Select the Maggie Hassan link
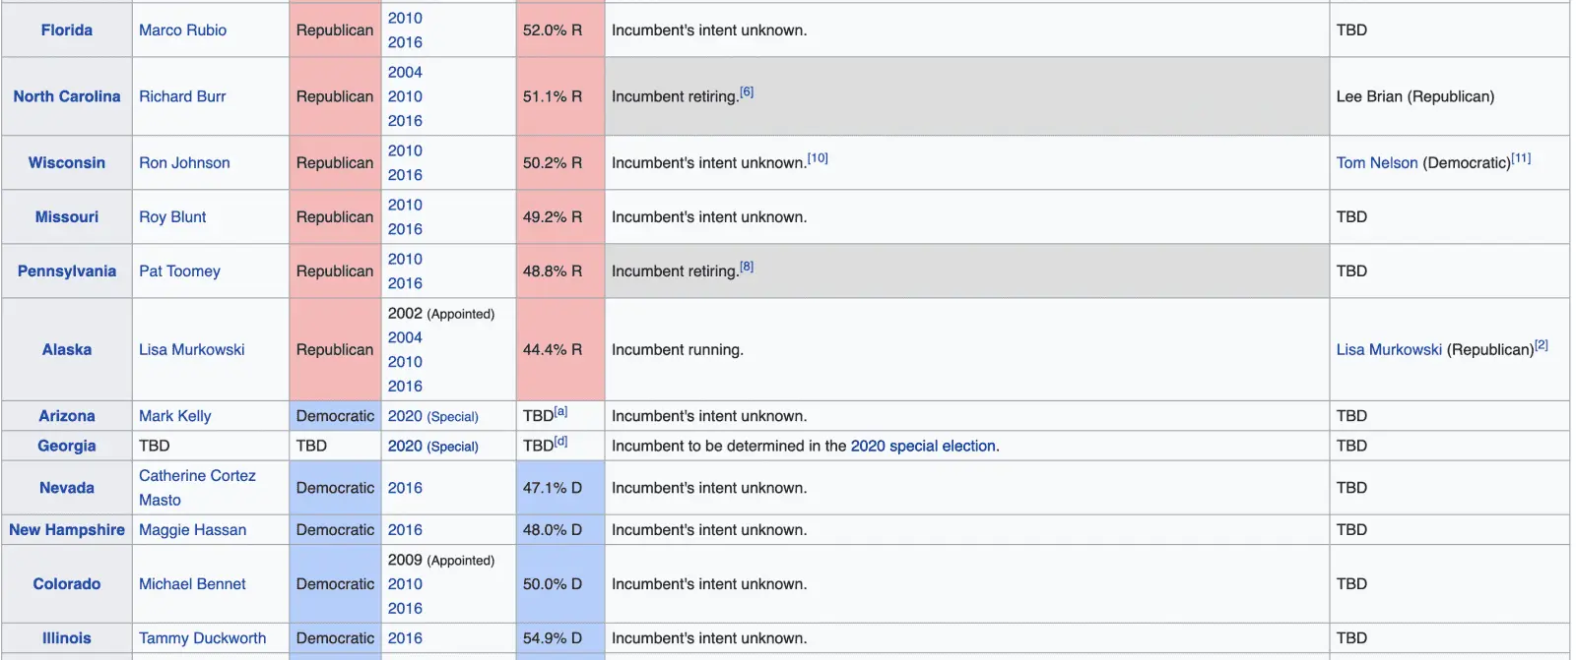This screenshot has height=660, width=1576. coord(192,530)
